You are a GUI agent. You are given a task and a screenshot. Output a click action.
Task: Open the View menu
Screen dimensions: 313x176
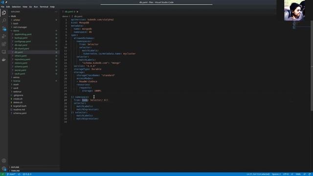25,7
